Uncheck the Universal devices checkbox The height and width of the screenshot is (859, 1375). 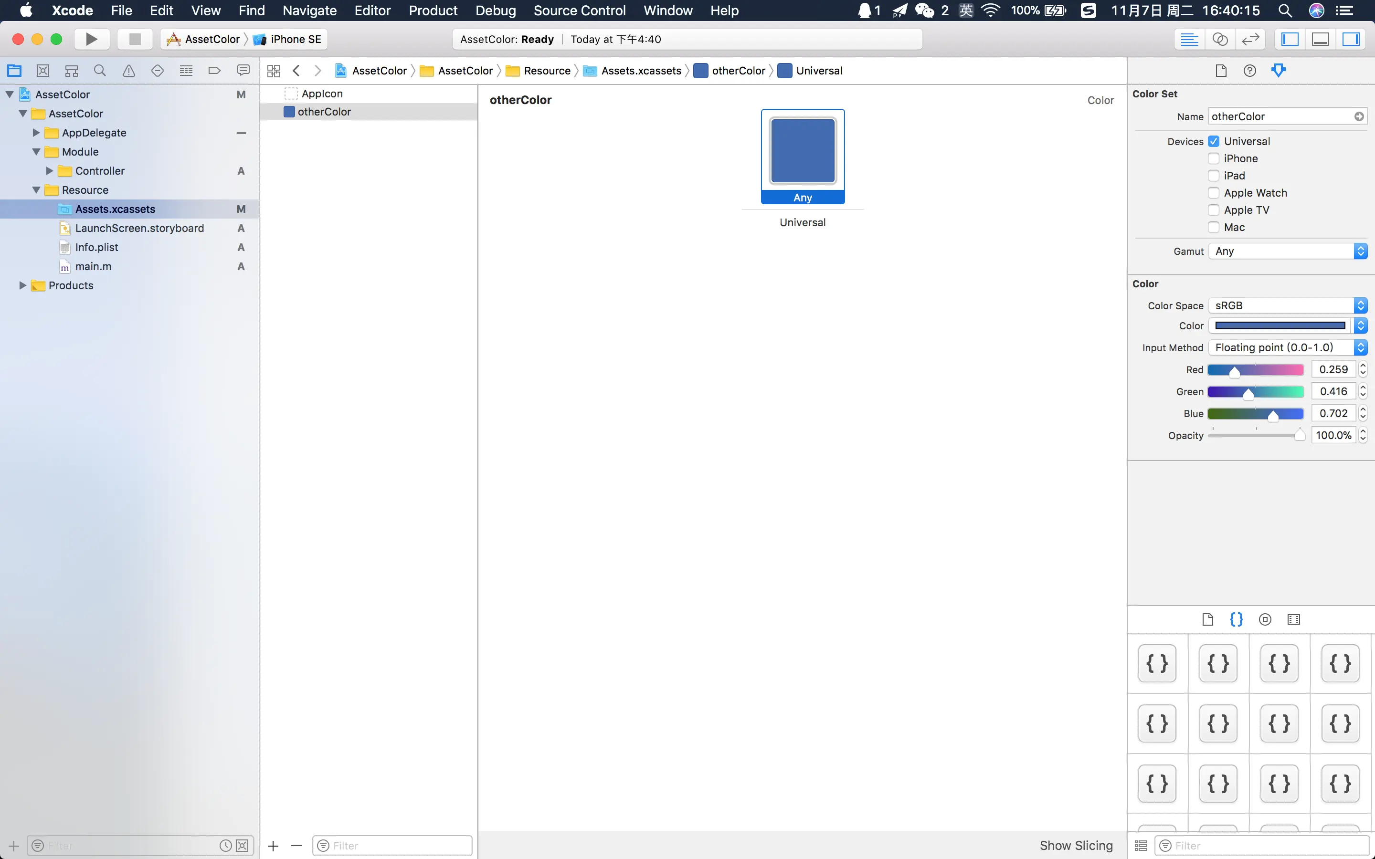pos(1214,141)
